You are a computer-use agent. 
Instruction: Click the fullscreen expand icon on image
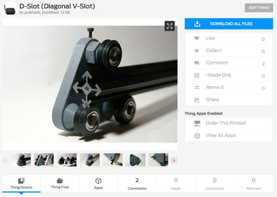click(170, 26)
